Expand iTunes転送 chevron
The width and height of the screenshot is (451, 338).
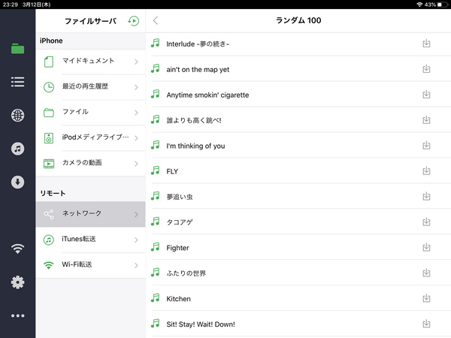[x=136, y=240]
